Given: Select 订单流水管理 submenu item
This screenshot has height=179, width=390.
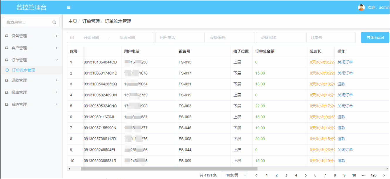Looking at the screenshot, I should (x=31, y=70).
